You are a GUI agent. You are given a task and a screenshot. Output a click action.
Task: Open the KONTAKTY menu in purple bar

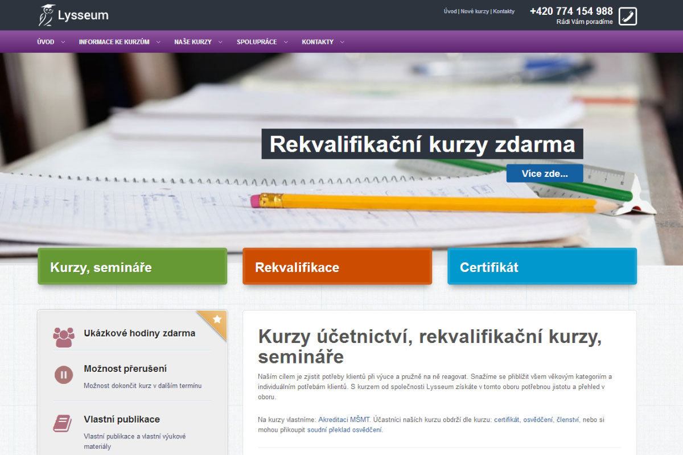[x=318, y=42]
